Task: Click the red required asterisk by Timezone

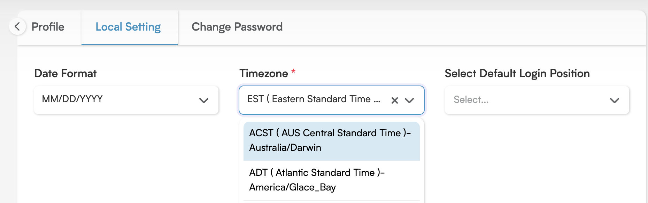Action: pos(293,72)
